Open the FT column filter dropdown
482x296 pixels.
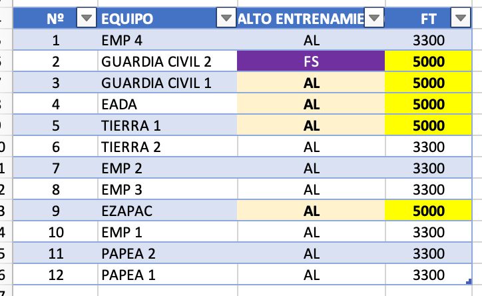point(459,19)
